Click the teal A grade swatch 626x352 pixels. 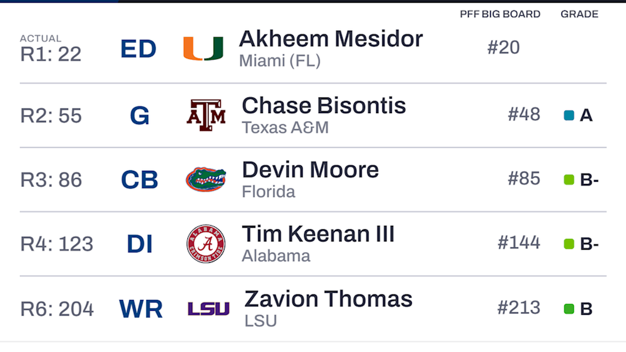click(x=569, y=115)
